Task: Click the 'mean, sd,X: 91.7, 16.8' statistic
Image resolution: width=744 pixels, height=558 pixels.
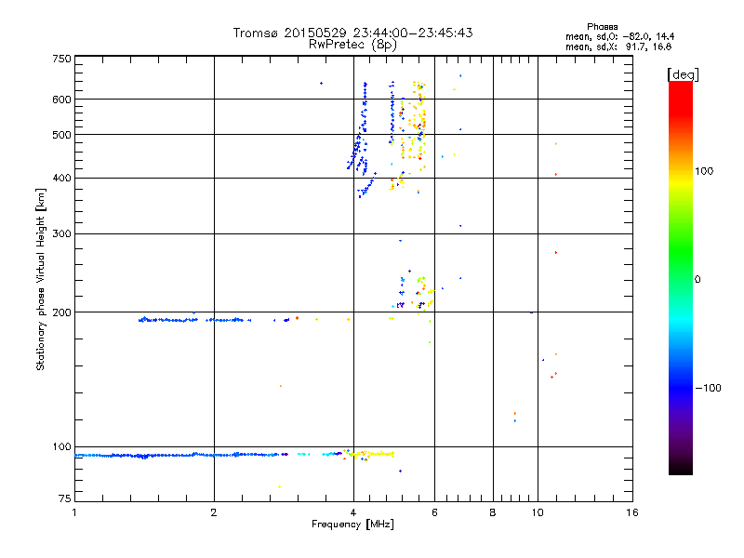Action: [618, 46]
